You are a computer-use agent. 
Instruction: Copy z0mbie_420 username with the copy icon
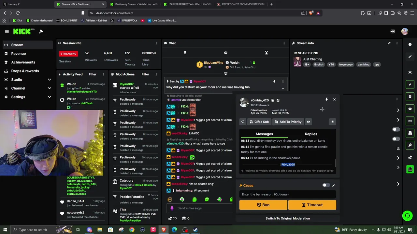click(x=272, y=100)
